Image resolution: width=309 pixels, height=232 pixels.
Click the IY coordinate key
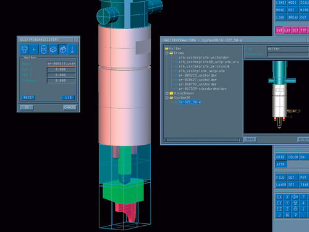click(279, 203)
